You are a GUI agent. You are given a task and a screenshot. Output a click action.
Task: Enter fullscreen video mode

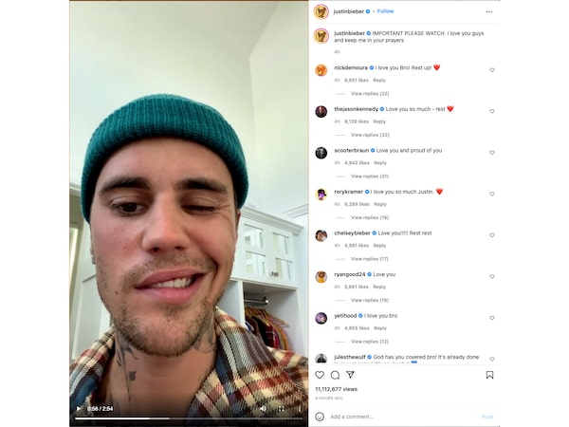coord(282,409)
